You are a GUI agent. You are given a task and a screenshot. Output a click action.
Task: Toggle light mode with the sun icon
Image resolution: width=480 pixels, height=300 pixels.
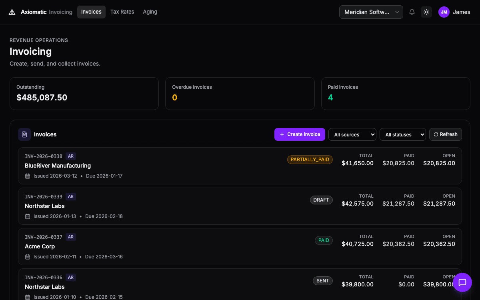pos(426,12)
